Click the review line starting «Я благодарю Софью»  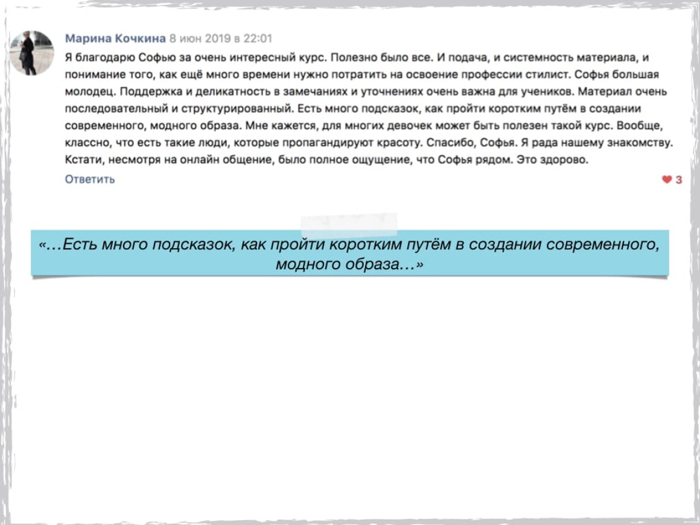(x=357, y=57)
